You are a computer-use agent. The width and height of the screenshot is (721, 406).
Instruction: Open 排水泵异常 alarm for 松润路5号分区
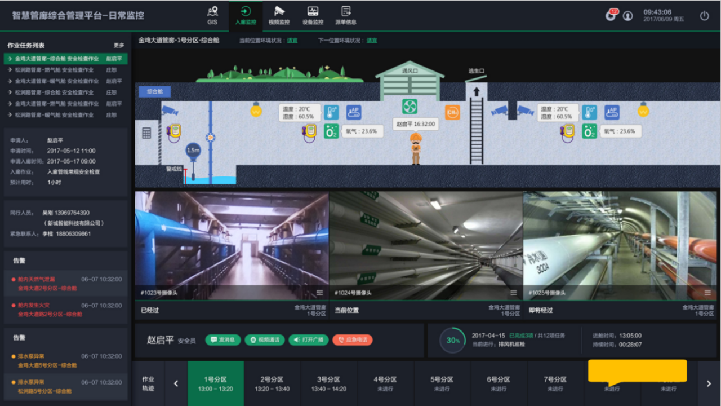coord(66,387)
